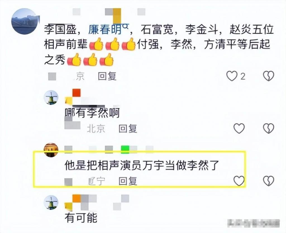Open windmill avatar beside '有可能' reply
This screenshot has height=233, width=286.
coord(51,202)
